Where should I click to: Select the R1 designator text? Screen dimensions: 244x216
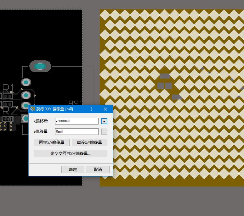[x=8, y=88]
